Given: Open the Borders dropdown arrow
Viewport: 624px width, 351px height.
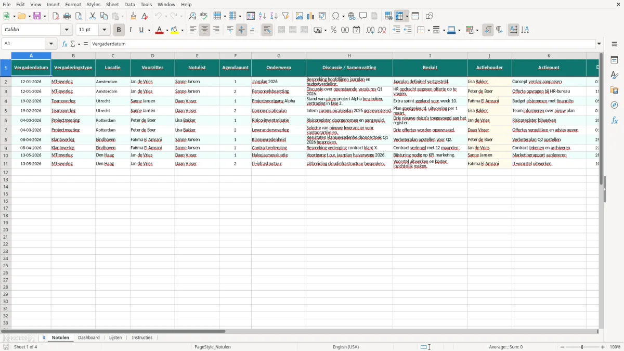Looking at the screenshot, I should point(428,30).
